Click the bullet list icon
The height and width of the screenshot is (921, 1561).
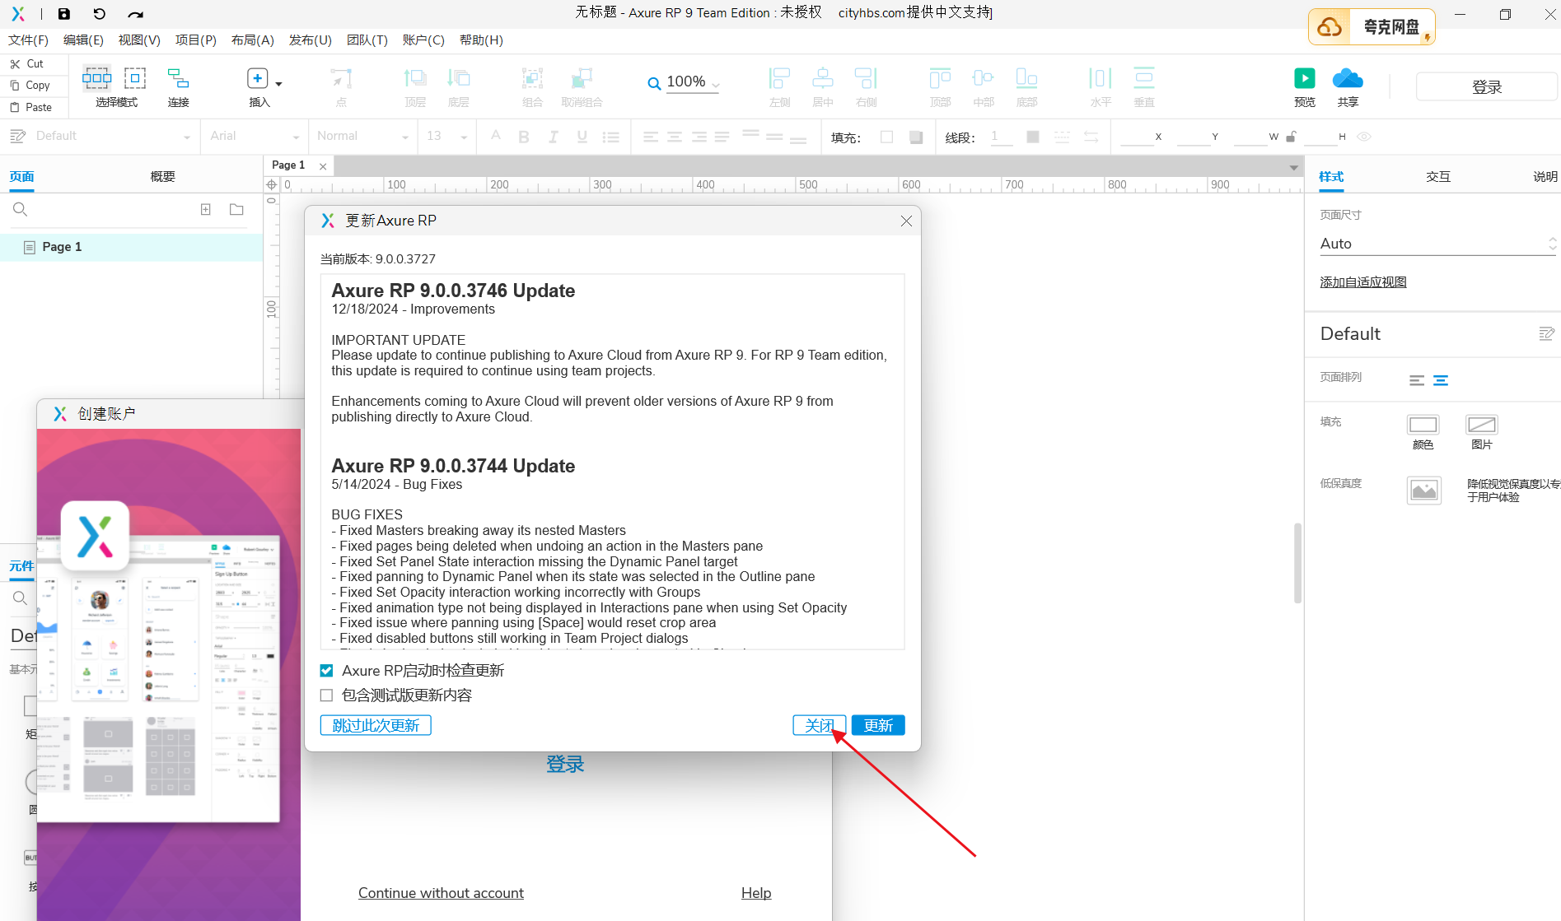coord(611,137)
